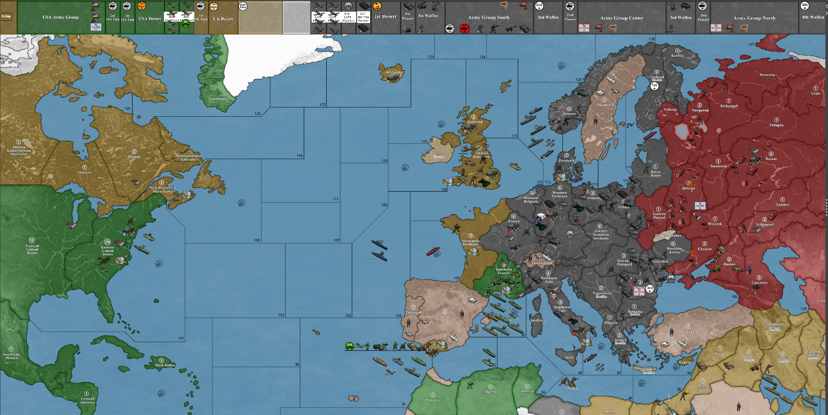Select the 1st AG marker in USA Army Group
This screenshot has height=415, width=828.
96,27
